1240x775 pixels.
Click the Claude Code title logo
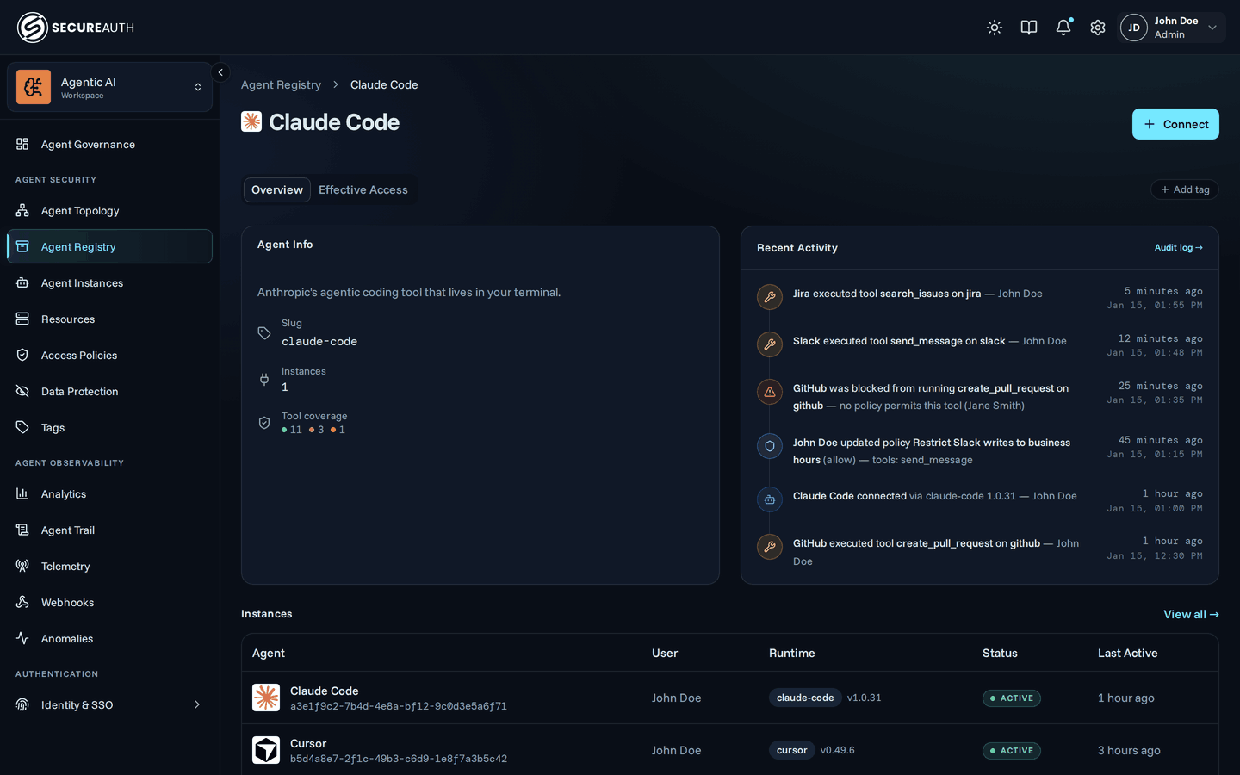point(251,121)
